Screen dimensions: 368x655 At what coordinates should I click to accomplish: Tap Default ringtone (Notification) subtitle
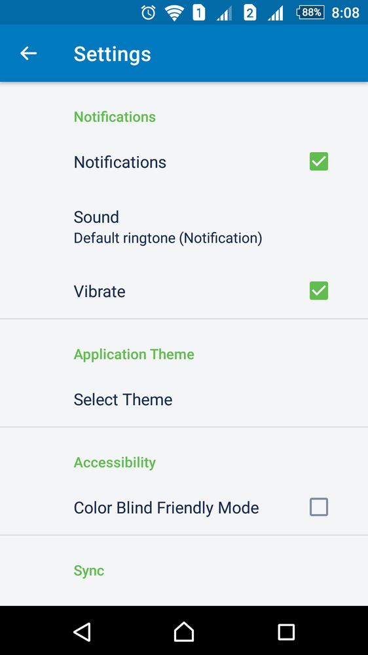click(x=168, y=238)
